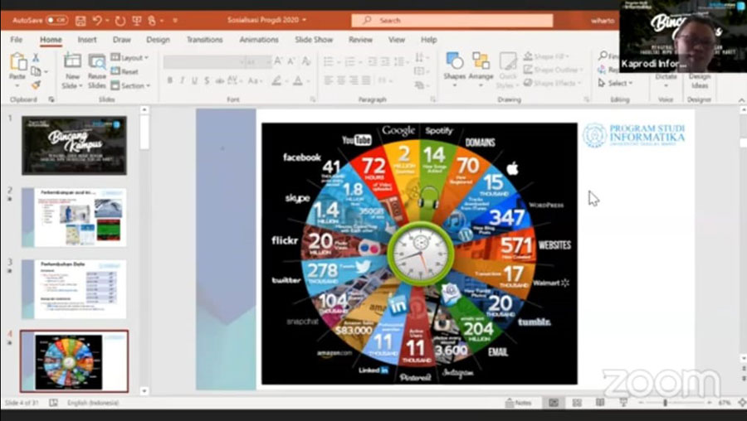The width and height of the screenshot is (747, 421).
Task: Open the Animations tab
Action: (259, 40)
